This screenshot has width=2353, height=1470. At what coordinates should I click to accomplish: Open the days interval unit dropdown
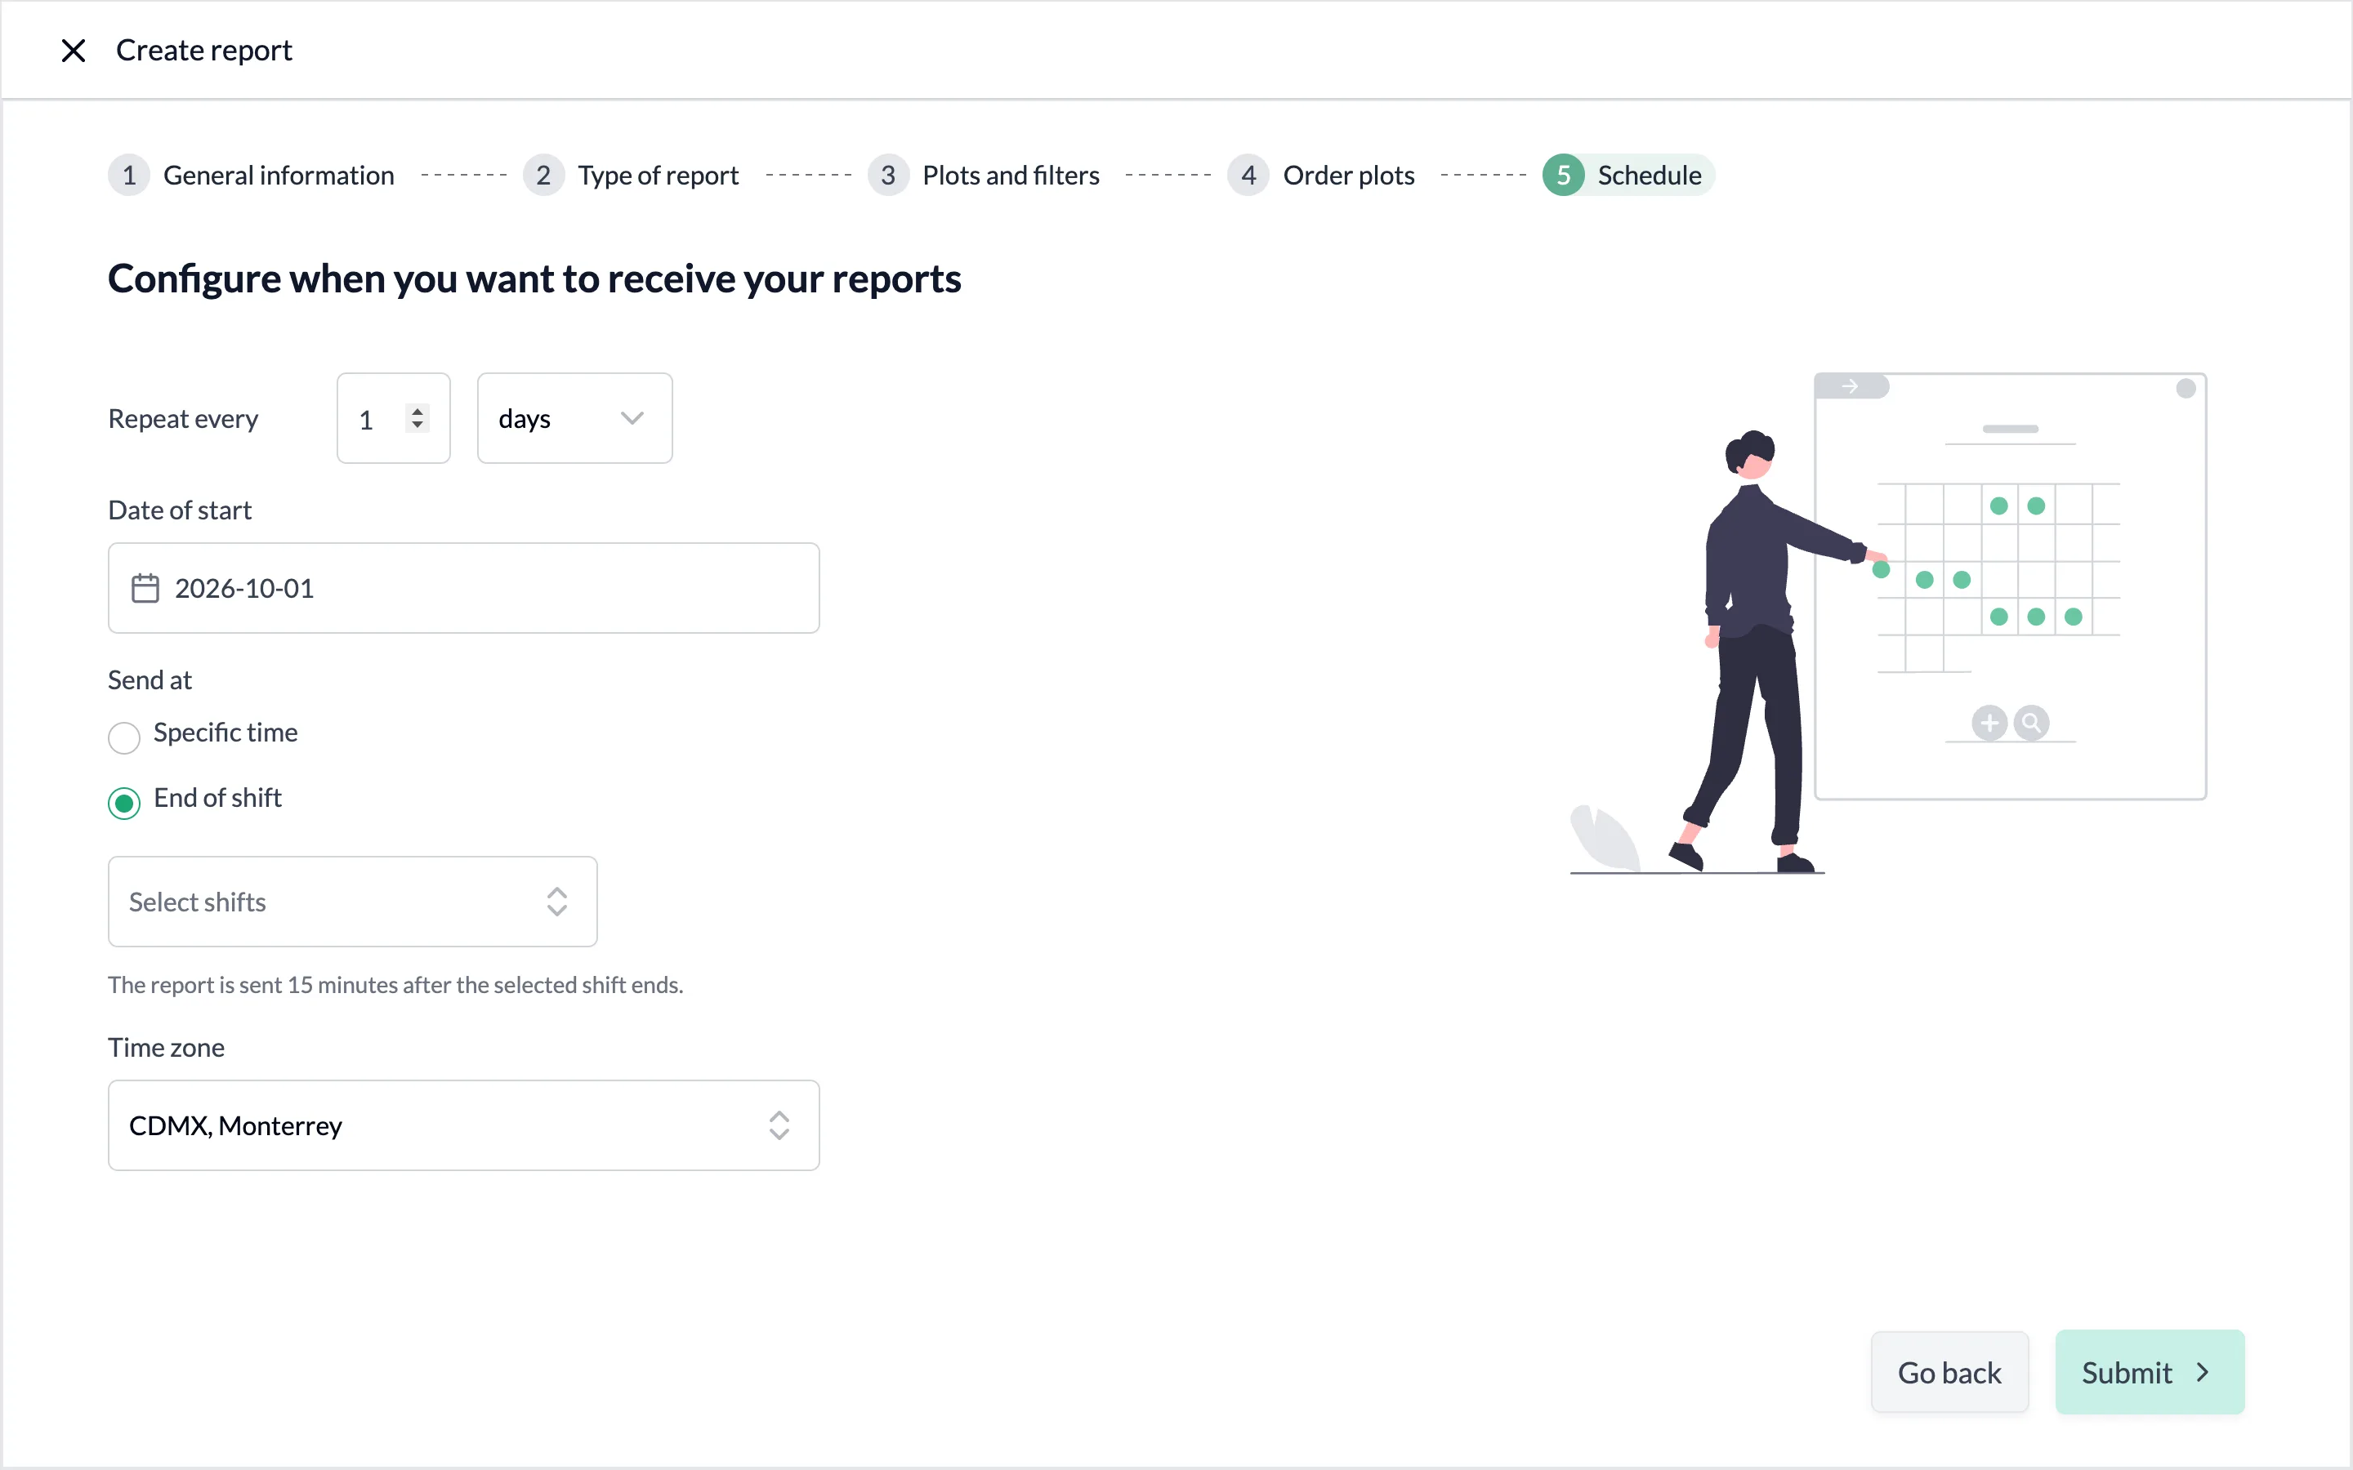[x=574, y=418]
